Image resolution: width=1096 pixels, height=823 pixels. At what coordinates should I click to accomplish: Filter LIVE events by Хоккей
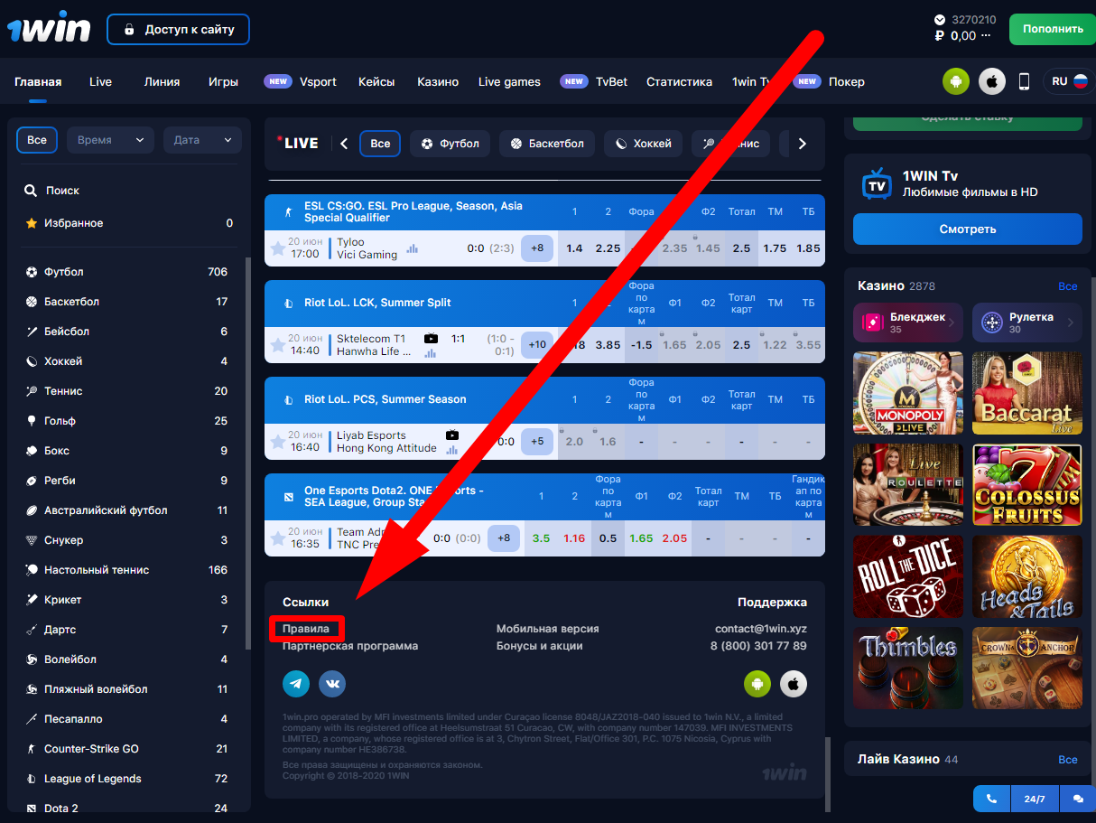coord(643,144)
